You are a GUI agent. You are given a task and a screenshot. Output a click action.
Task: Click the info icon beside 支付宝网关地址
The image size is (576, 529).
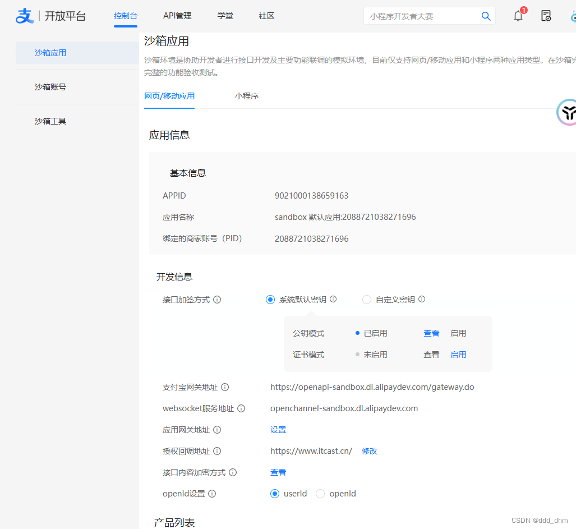tap(225, 387)
